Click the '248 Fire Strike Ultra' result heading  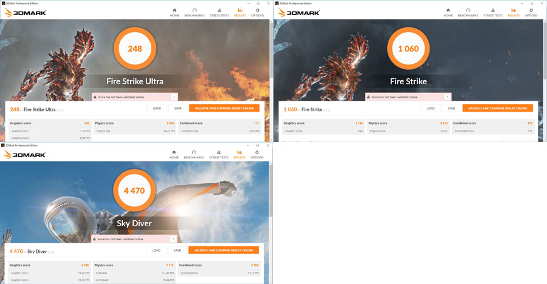[x=36, y=109]
